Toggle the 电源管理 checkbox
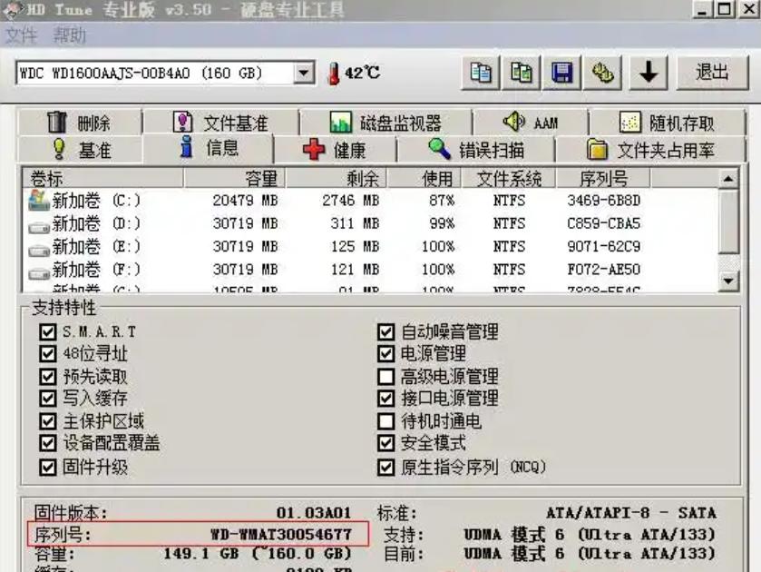The width and height of the screenshot is (761, 572). pyautogui.click(x=385, y=354)
